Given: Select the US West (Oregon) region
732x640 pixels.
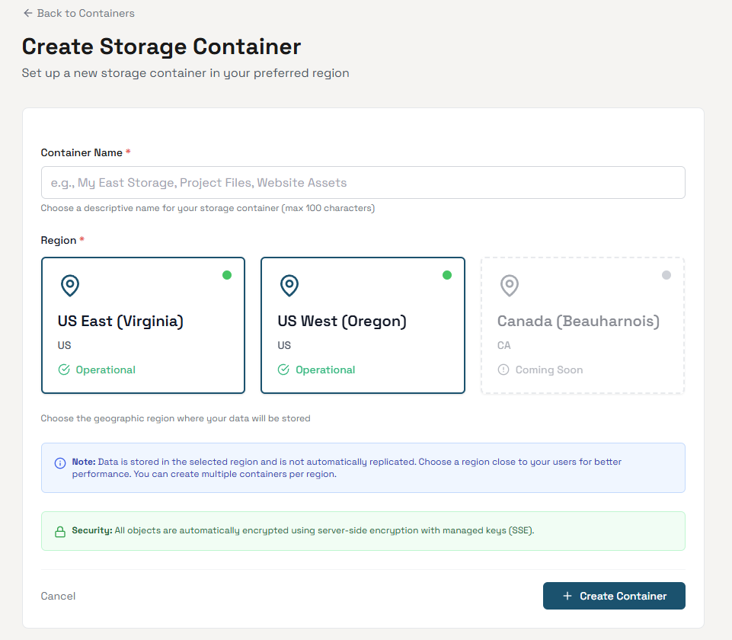Looking at the screenshot, I should (363, 325).
